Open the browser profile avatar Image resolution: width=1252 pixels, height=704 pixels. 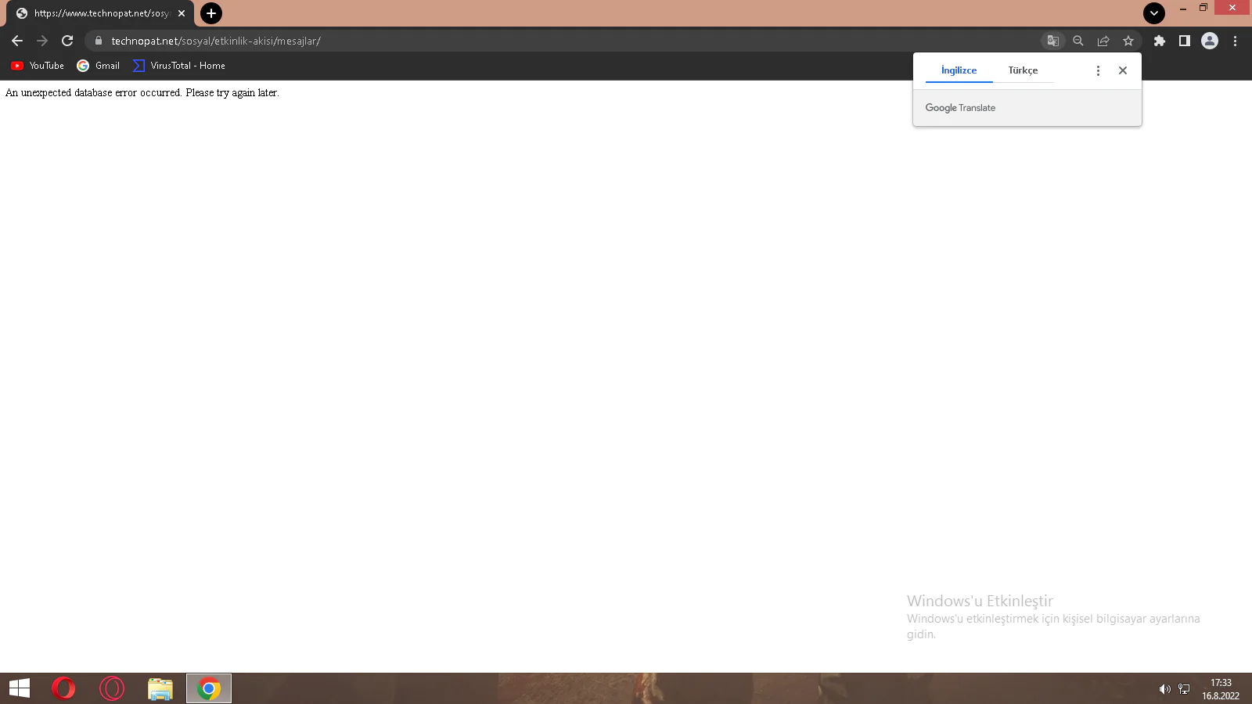click(1210, 41)
